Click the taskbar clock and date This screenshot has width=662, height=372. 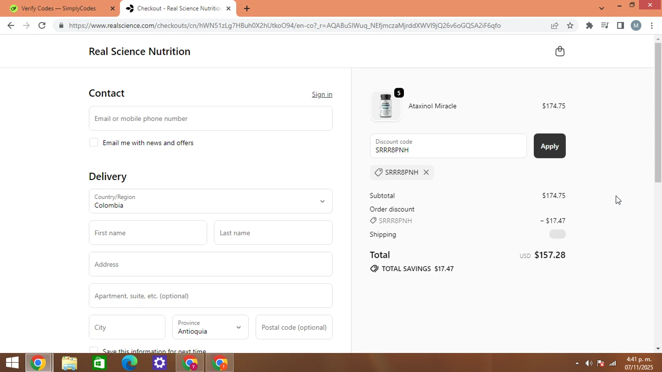click(x=639, y=363)
